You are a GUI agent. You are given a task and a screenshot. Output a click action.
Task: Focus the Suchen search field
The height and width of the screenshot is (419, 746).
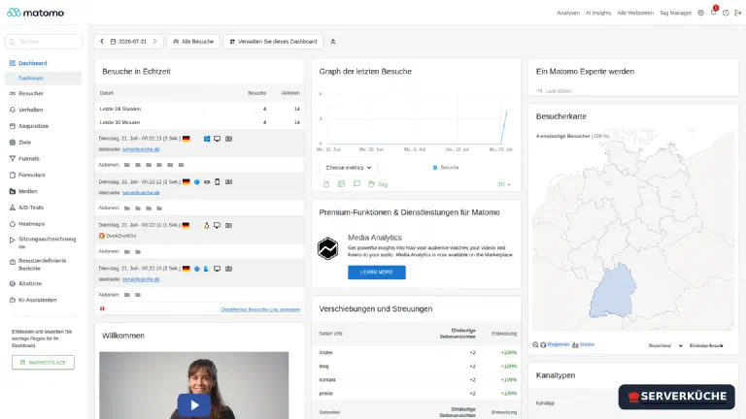click(44, 42)
